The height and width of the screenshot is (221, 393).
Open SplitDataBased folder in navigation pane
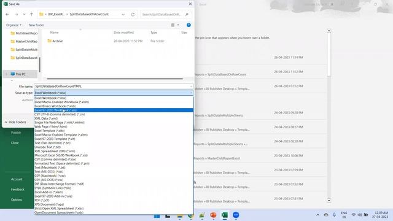(x=24, y=58)
